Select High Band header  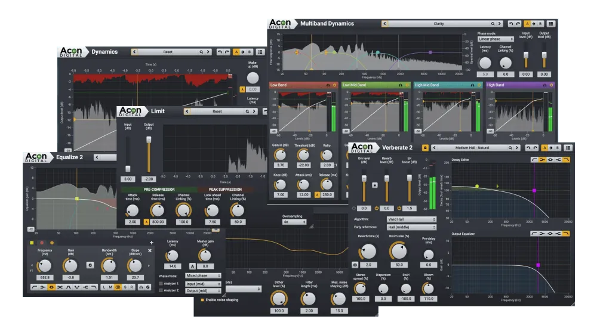pos(520,85)
